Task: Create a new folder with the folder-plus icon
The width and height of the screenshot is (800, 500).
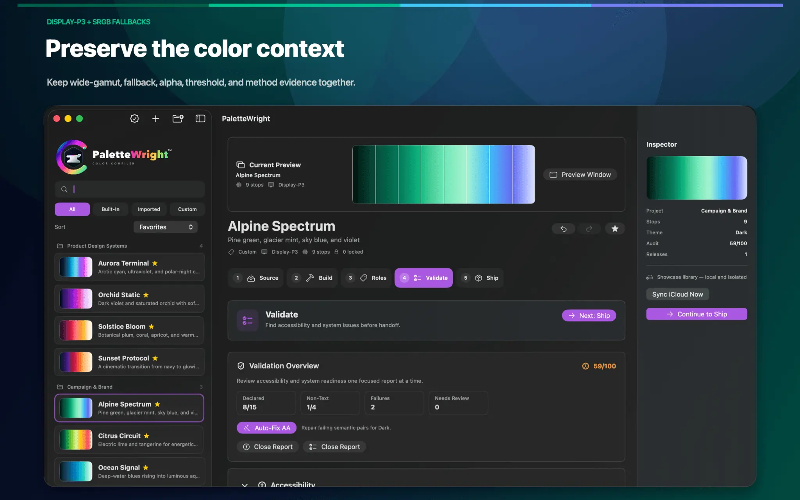Action: 178,118
